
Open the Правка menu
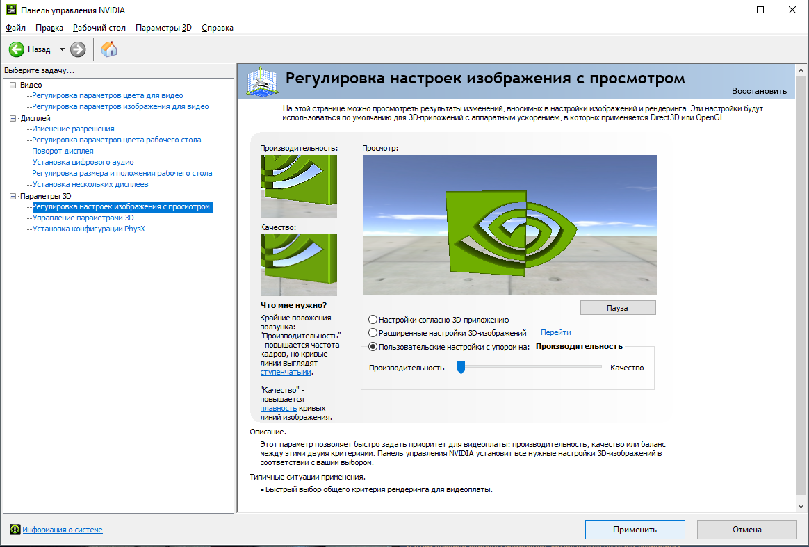click(x=49, y=28)
